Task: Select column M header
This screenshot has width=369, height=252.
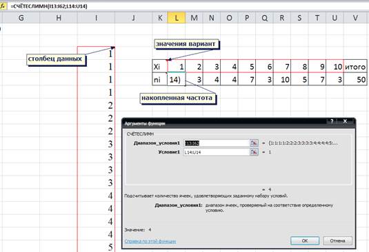Action: [x=194, y=18]
